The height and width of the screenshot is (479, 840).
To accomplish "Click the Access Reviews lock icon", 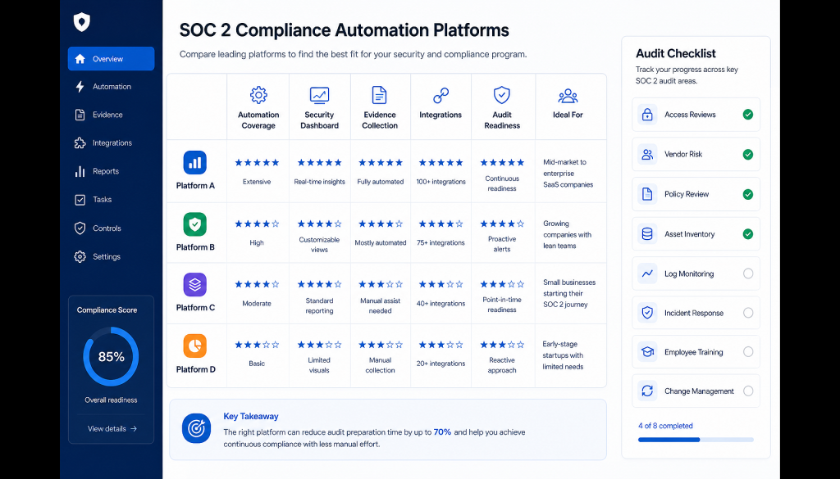I will [647, 115].
